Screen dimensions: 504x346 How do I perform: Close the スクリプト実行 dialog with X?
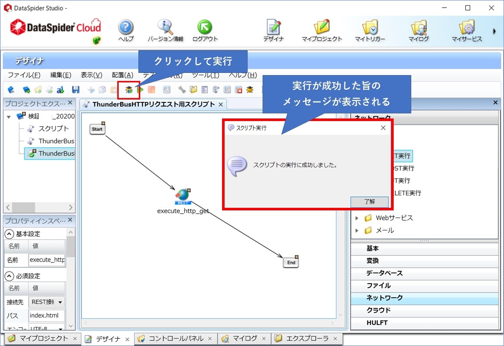click(383, 128)
